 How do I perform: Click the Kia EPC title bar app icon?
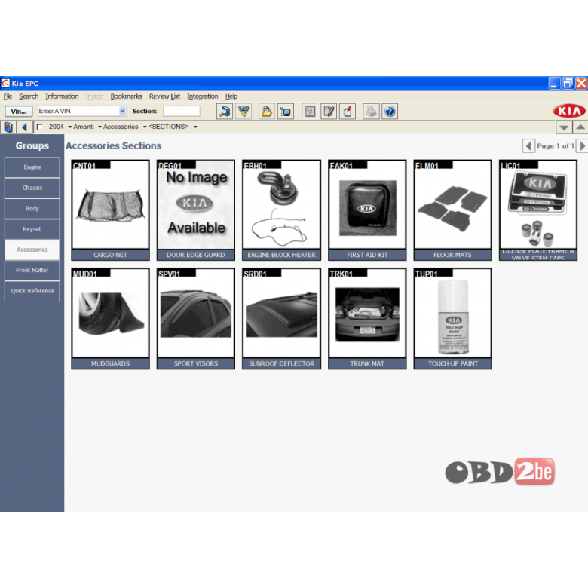point(5,83)
